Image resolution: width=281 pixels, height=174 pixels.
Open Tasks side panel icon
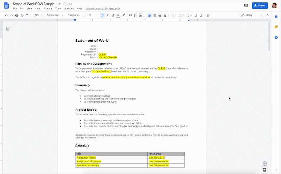(276, 37)
